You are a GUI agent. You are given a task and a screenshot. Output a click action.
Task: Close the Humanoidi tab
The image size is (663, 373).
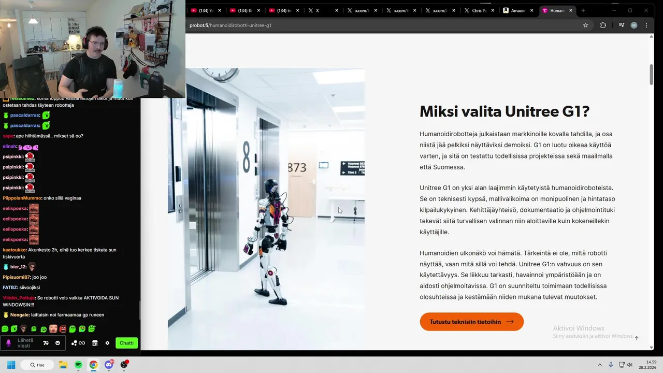click(571, 10)
